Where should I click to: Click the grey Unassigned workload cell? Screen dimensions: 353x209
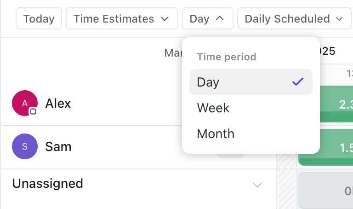[x=326, y=191]
